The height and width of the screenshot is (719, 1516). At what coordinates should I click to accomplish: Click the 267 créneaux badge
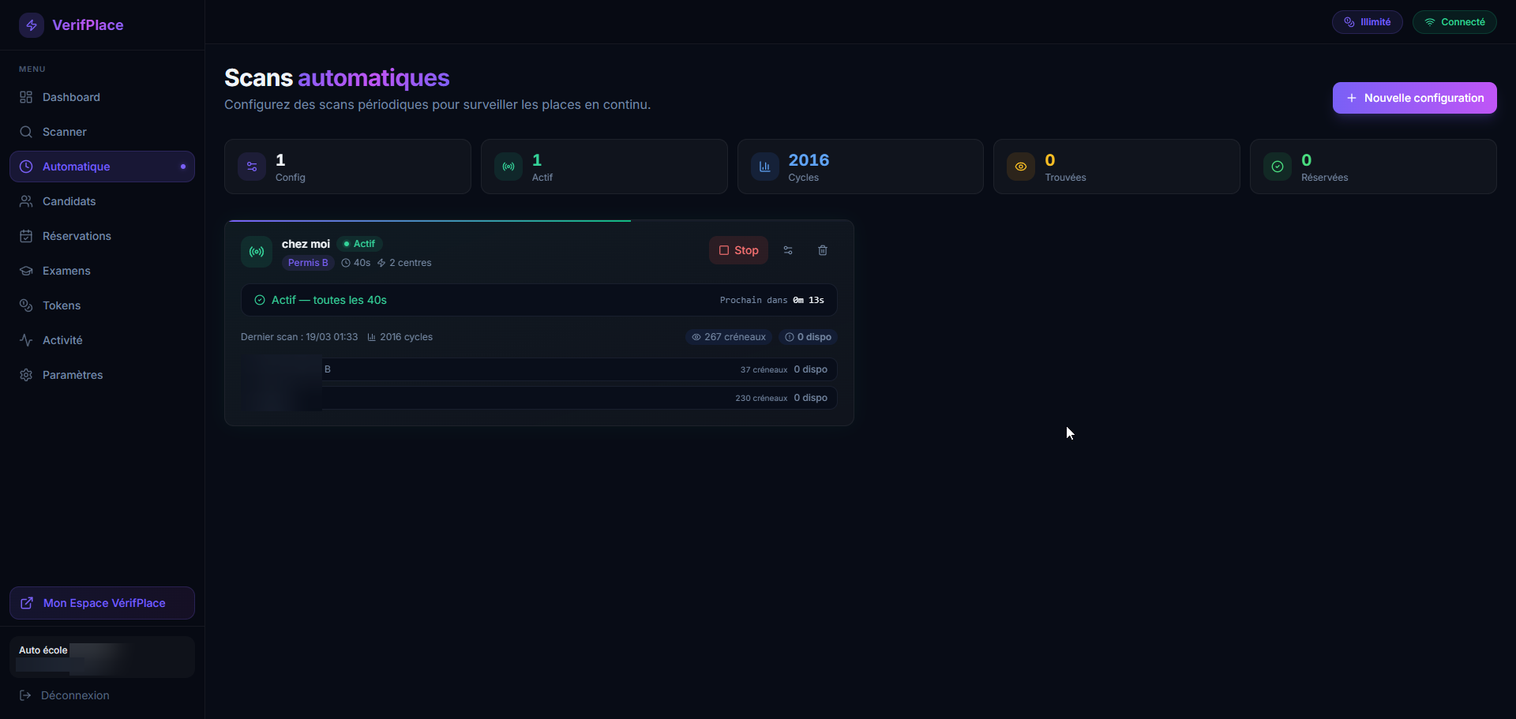pyautogui.click(x=729, y=337)
